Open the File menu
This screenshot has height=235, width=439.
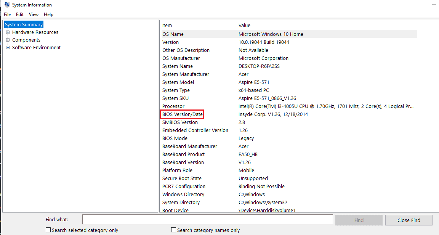[x=7, y=14]
